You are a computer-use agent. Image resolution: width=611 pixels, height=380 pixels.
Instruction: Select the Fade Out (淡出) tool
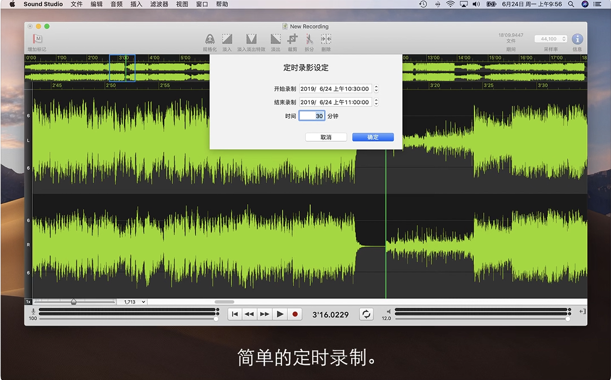pos(275,39)
